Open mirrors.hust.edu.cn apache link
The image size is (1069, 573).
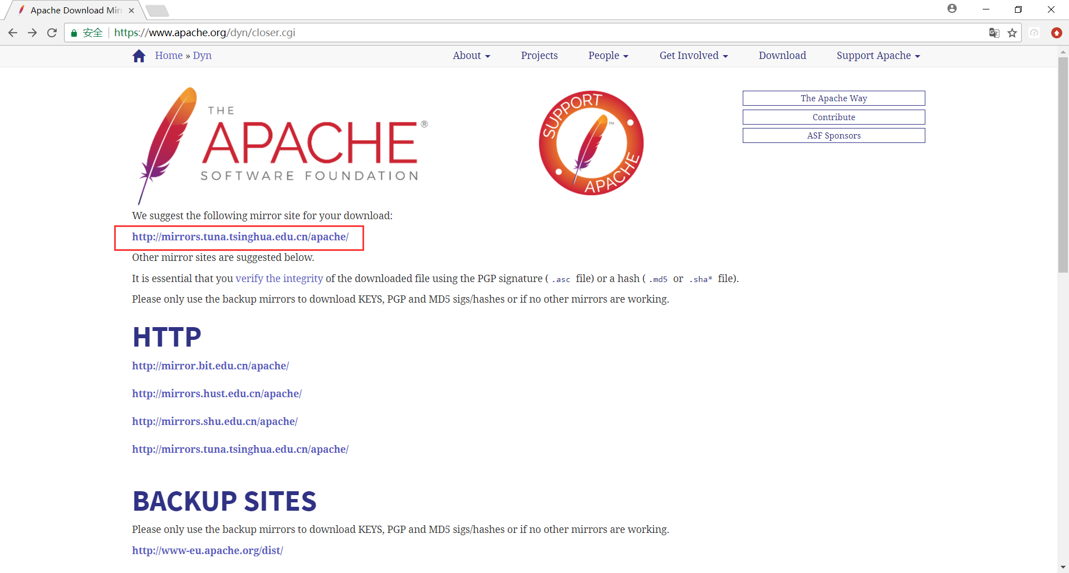coord(217,394)
